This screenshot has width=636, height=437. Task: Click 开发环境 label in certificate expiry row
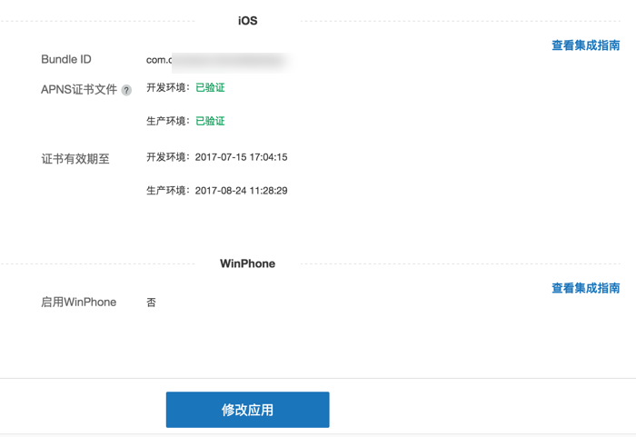(168, 157)
